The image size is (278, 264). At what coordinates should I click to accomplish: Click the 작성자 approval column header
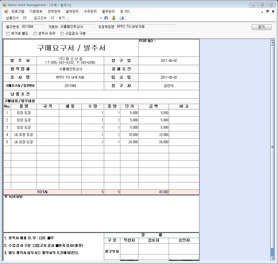point(129,240)
